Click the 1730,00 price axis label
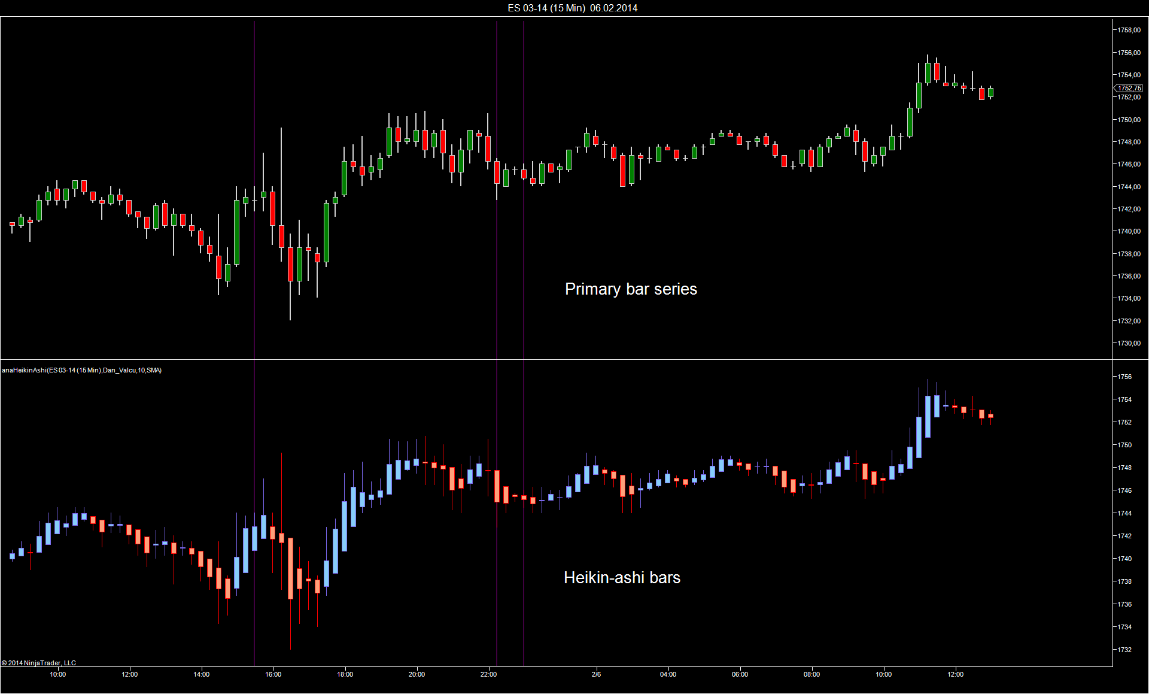The width and height of the screenshot is (1149, 694). tap(1129, 343)
